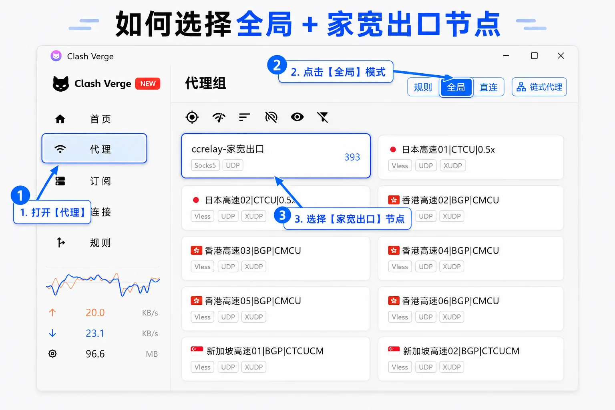Switch to 全局 mode
615x410 pixels.
tap(456, 87)
